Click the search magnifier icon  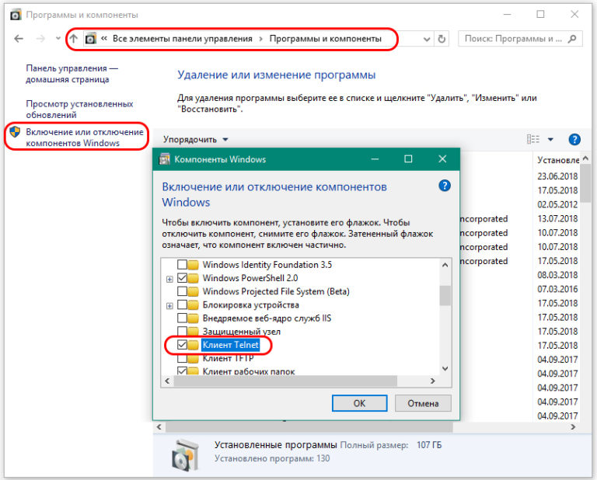(x=572, y=39)
